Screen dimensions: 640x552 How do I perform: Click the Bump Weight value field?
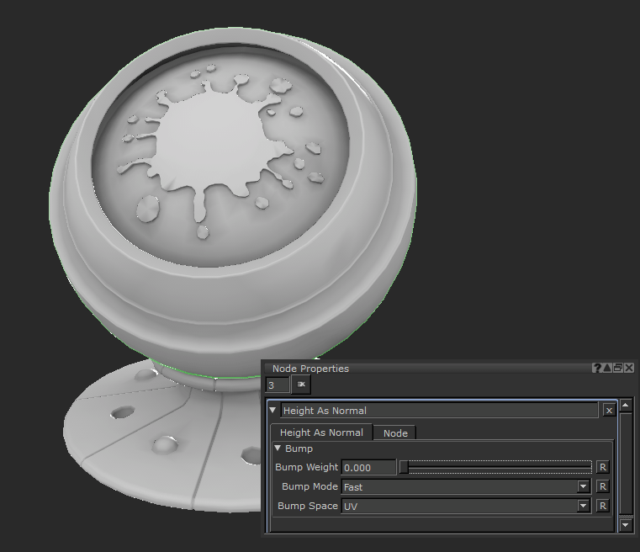(368, 467)
